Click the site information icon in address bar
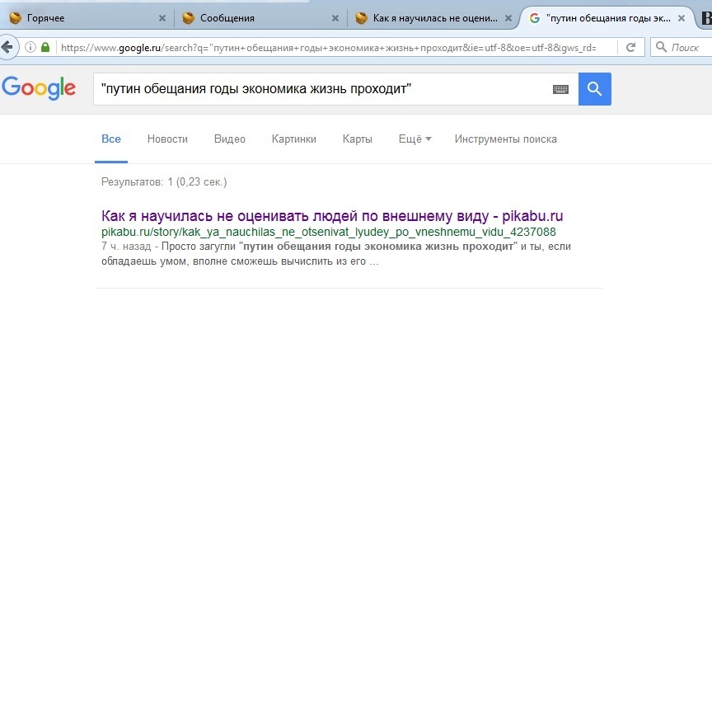The width and height of the screenshot is (712, 710). point(30,48)
